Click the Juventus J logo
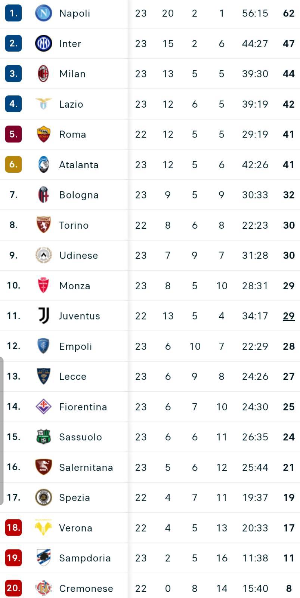The width and height of the screenshot is (300, 598). [x=43, y=316]
